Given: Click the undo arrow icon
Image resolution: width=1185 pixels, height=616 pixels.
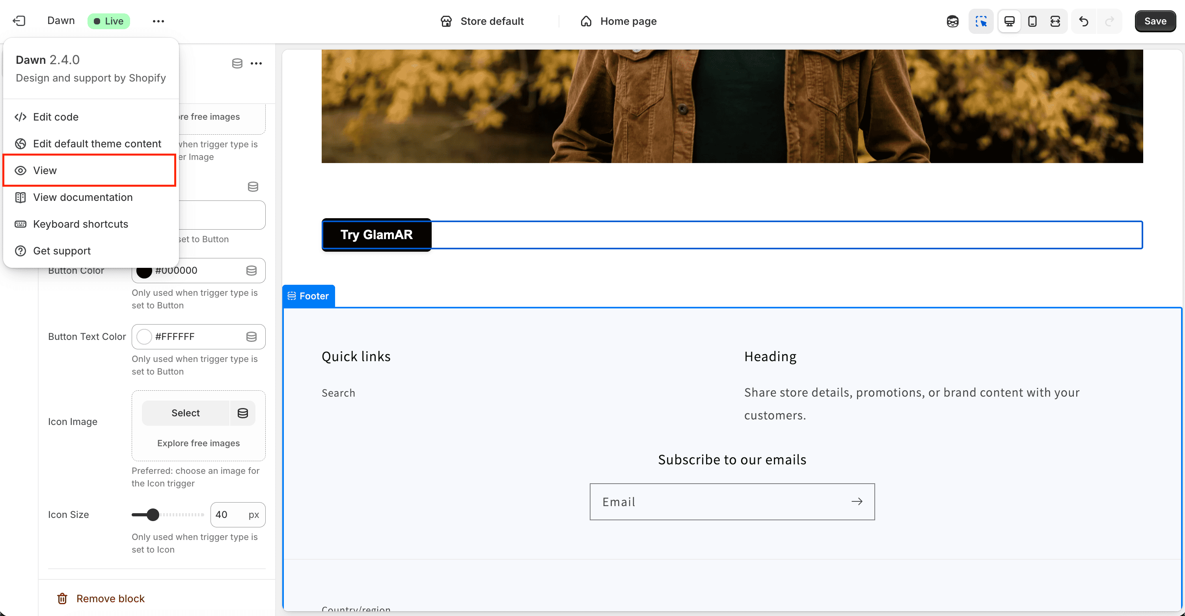Looking at the screenshot, I should tap(1084, 21).
